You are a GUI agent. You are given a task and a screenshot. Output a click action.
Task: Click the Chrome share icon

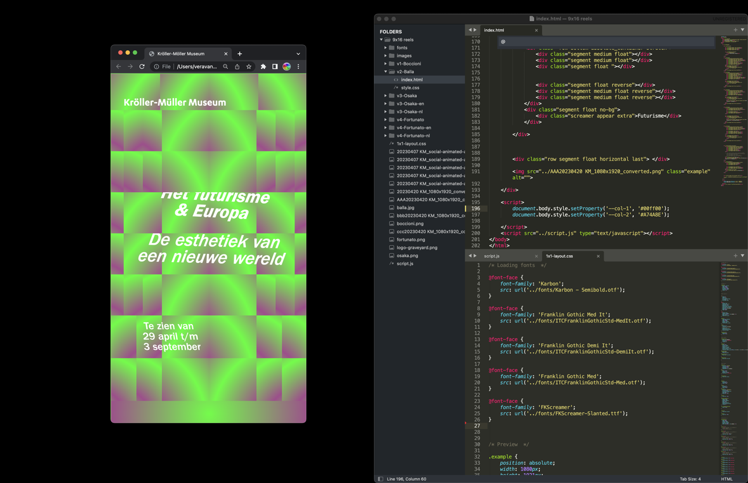[x=237, y=67]
